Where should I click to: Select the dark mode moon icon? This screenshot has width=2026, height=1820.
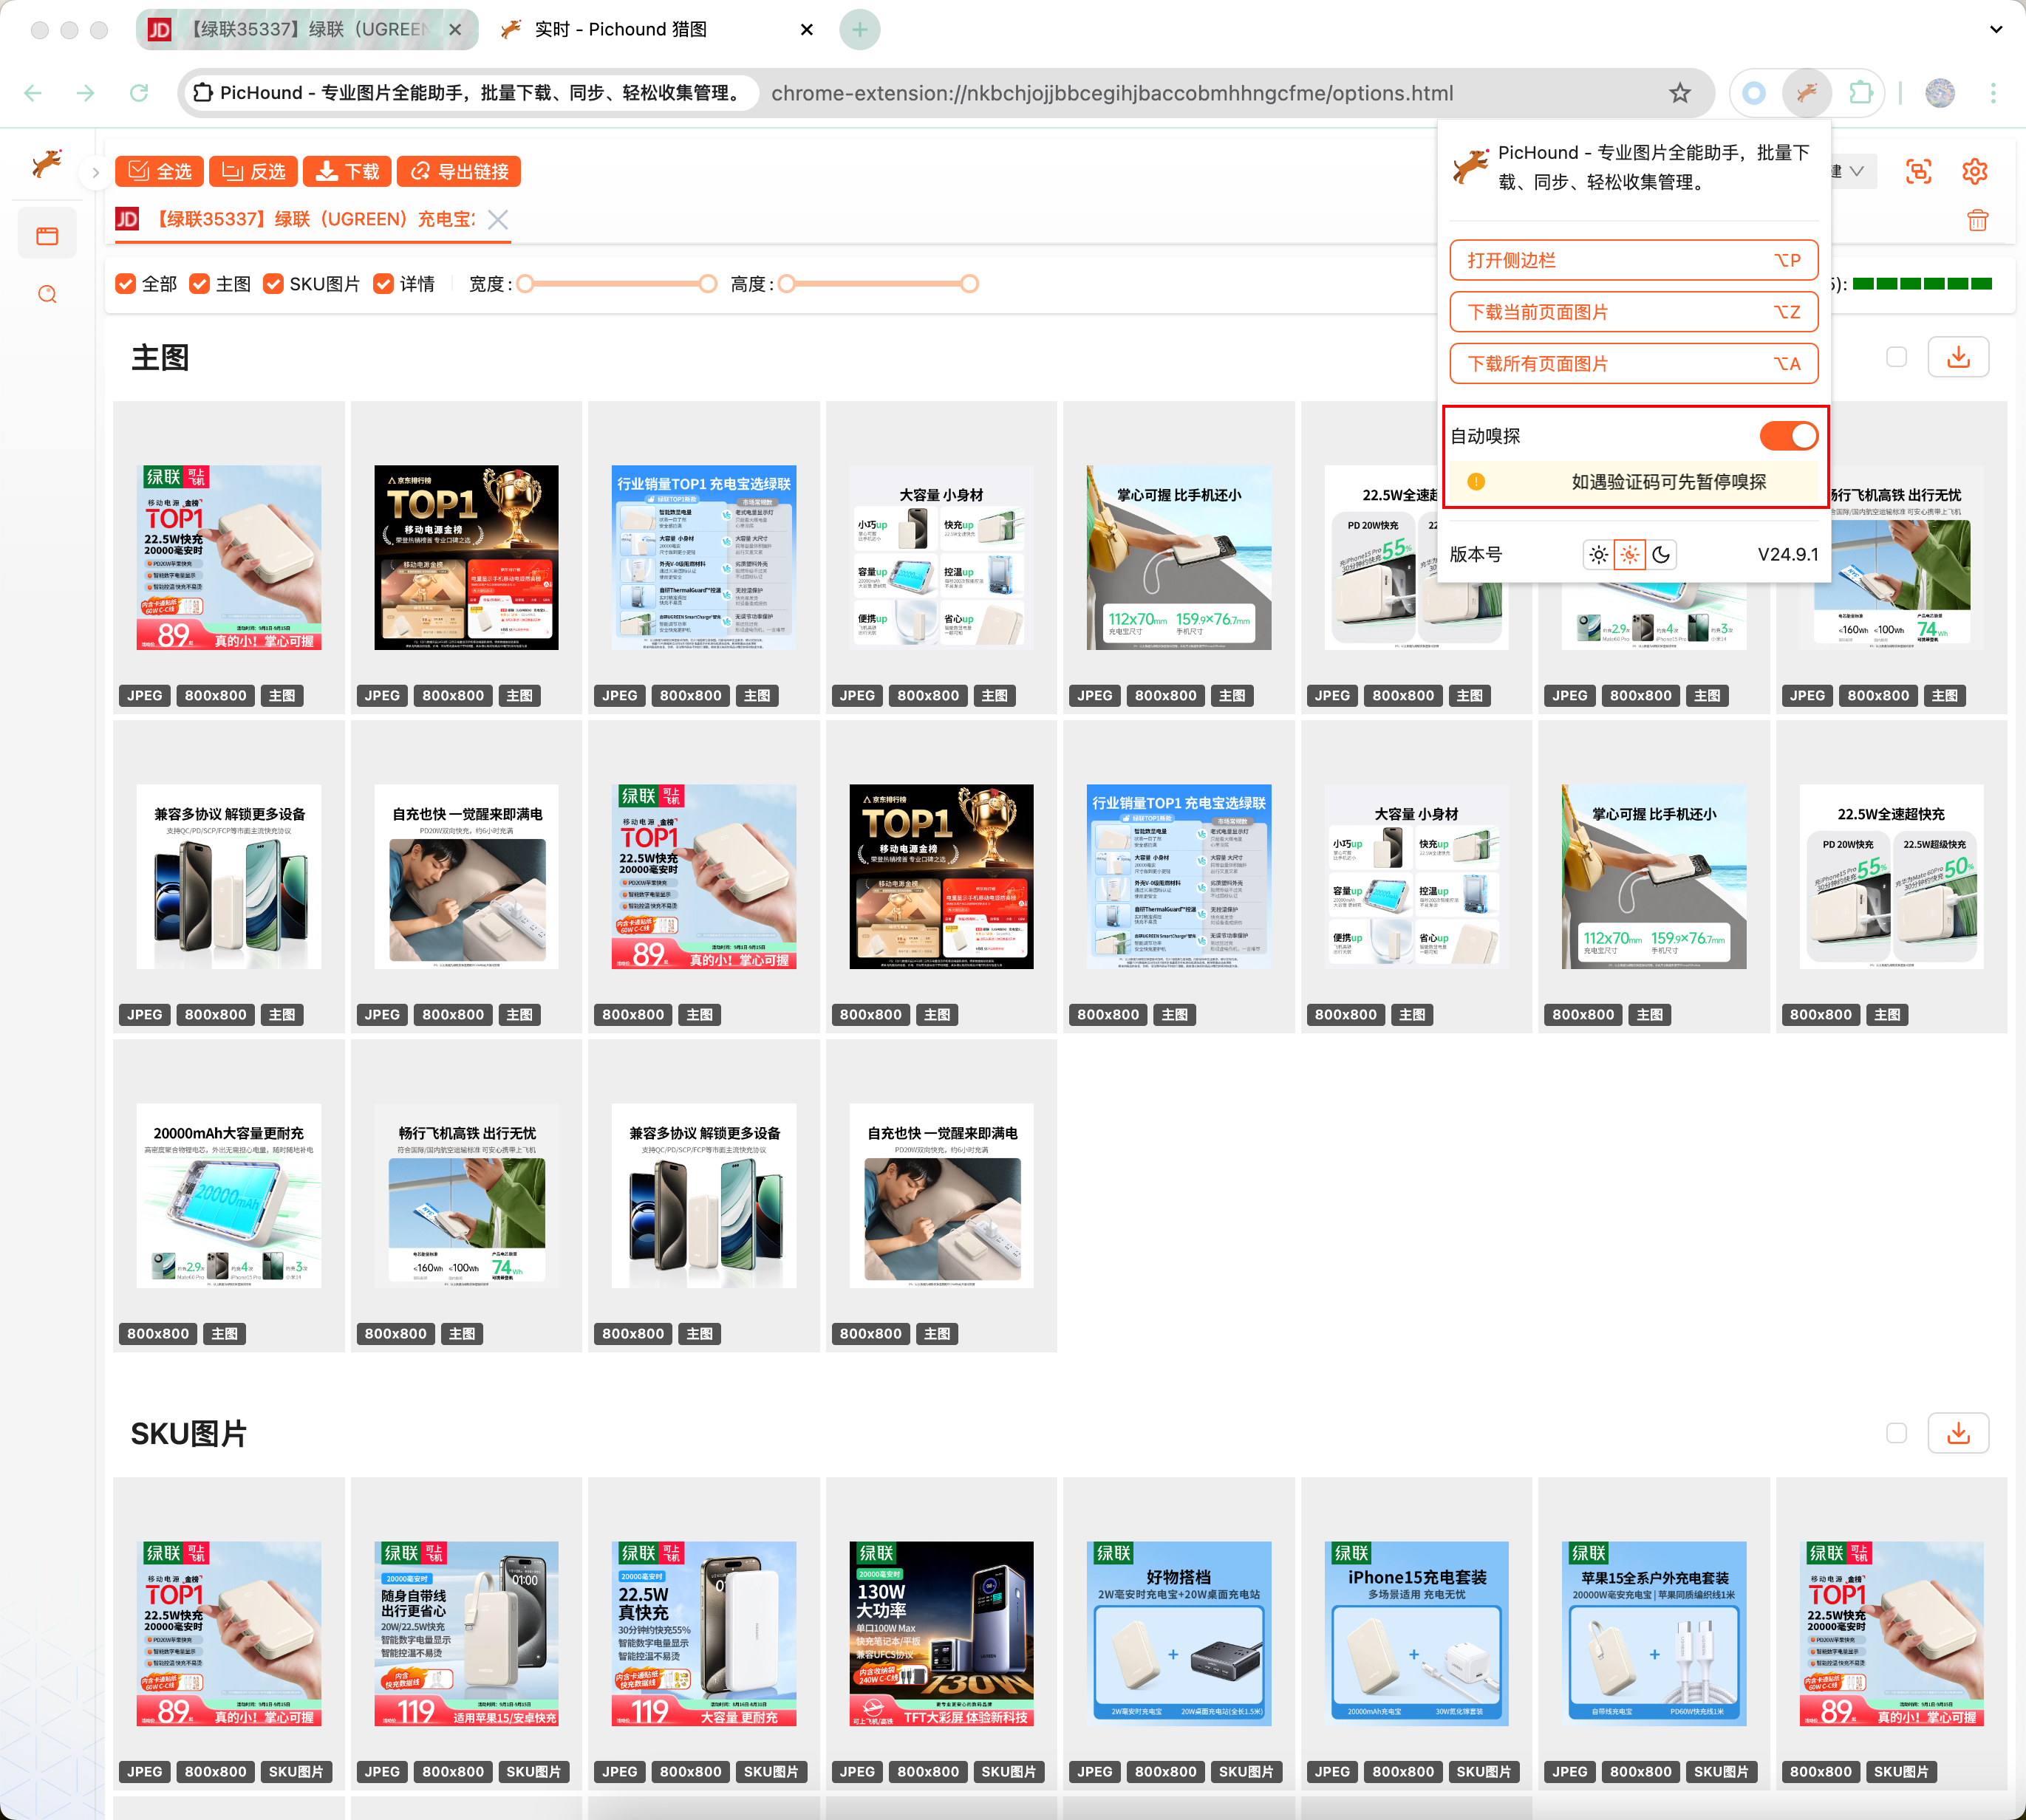click(1661, 554)
